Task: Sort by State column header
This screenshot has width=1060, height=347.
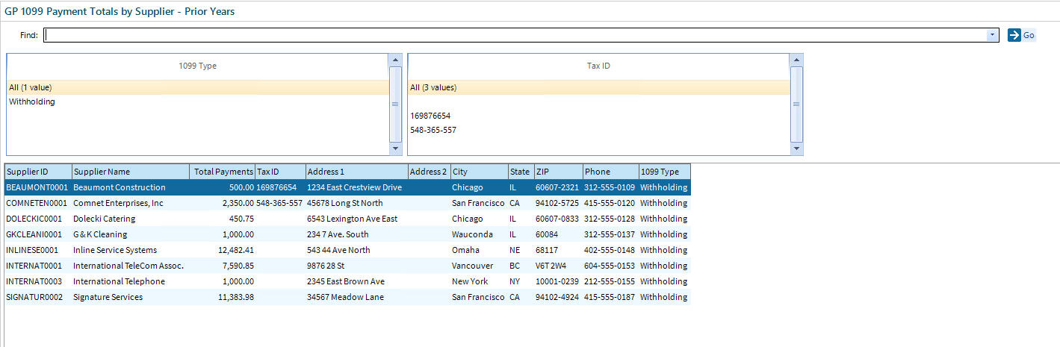Action: tap(521, 172)
